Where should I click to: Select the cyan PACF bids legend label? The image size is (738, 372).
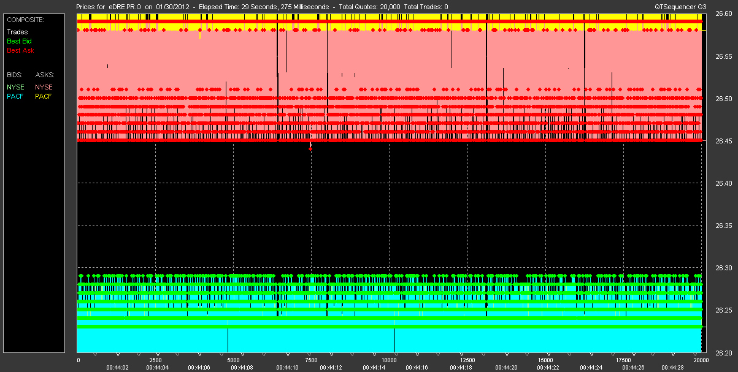coord(15,96)
